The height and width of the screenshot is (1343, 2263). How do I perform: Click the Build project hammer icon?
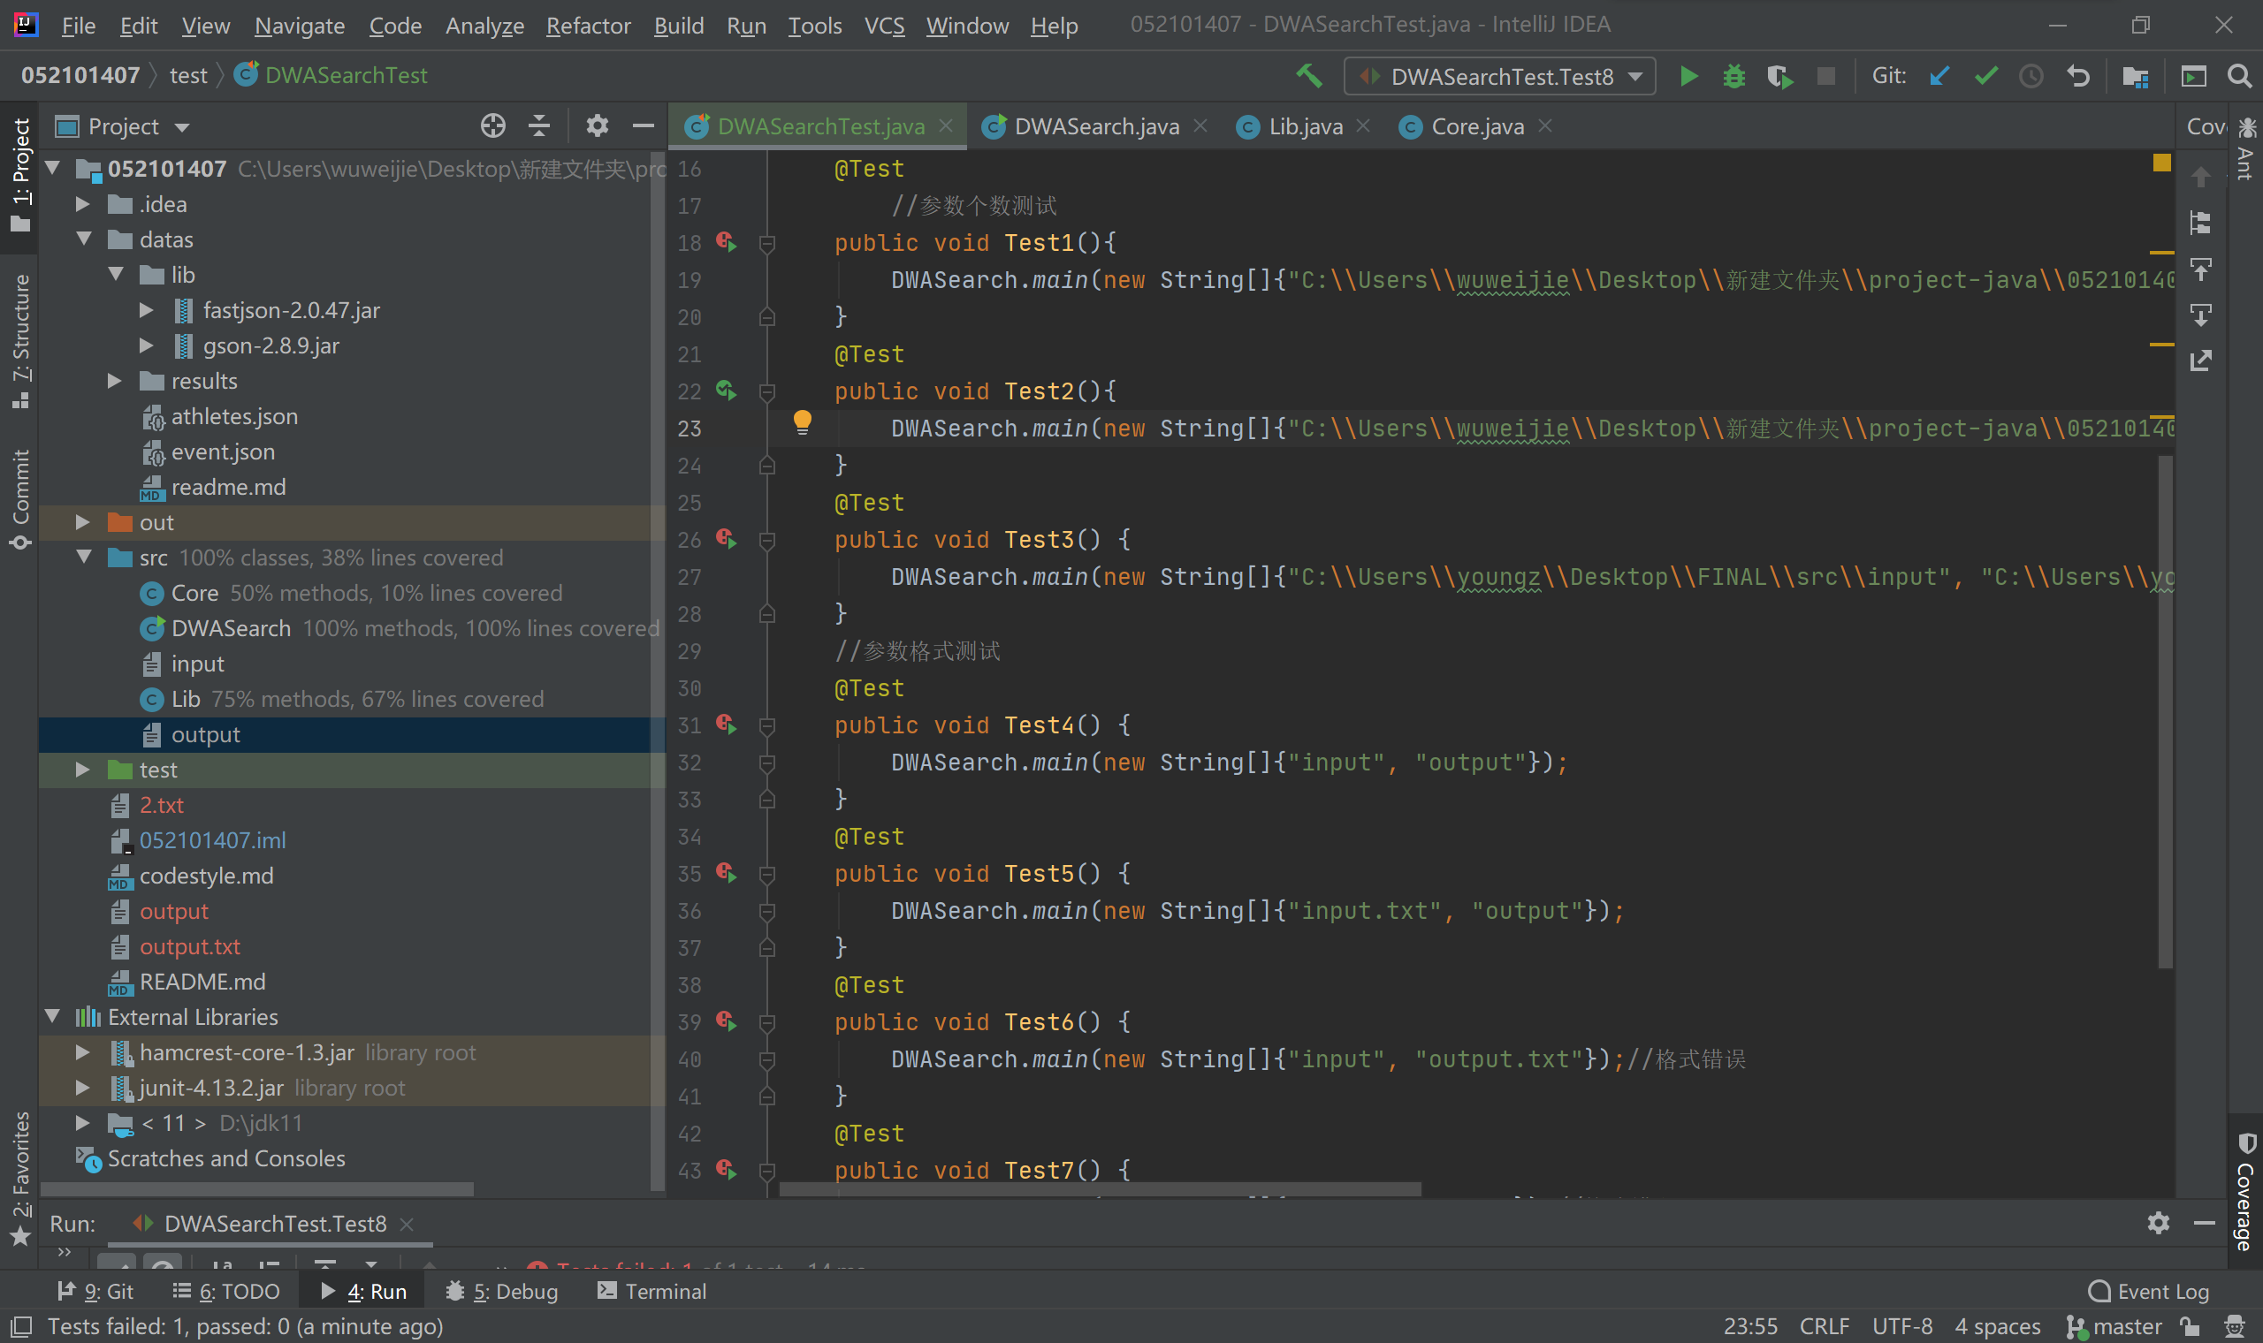coord(1309,76)
